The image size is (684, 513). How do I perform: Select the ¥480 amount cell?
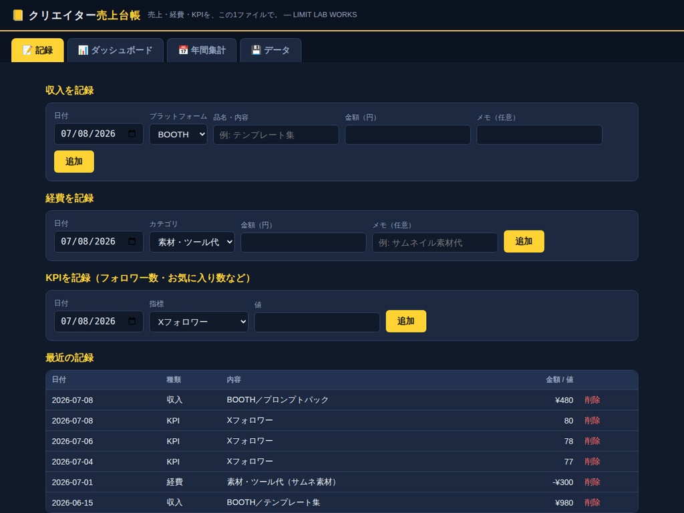(x=564, y=400)
